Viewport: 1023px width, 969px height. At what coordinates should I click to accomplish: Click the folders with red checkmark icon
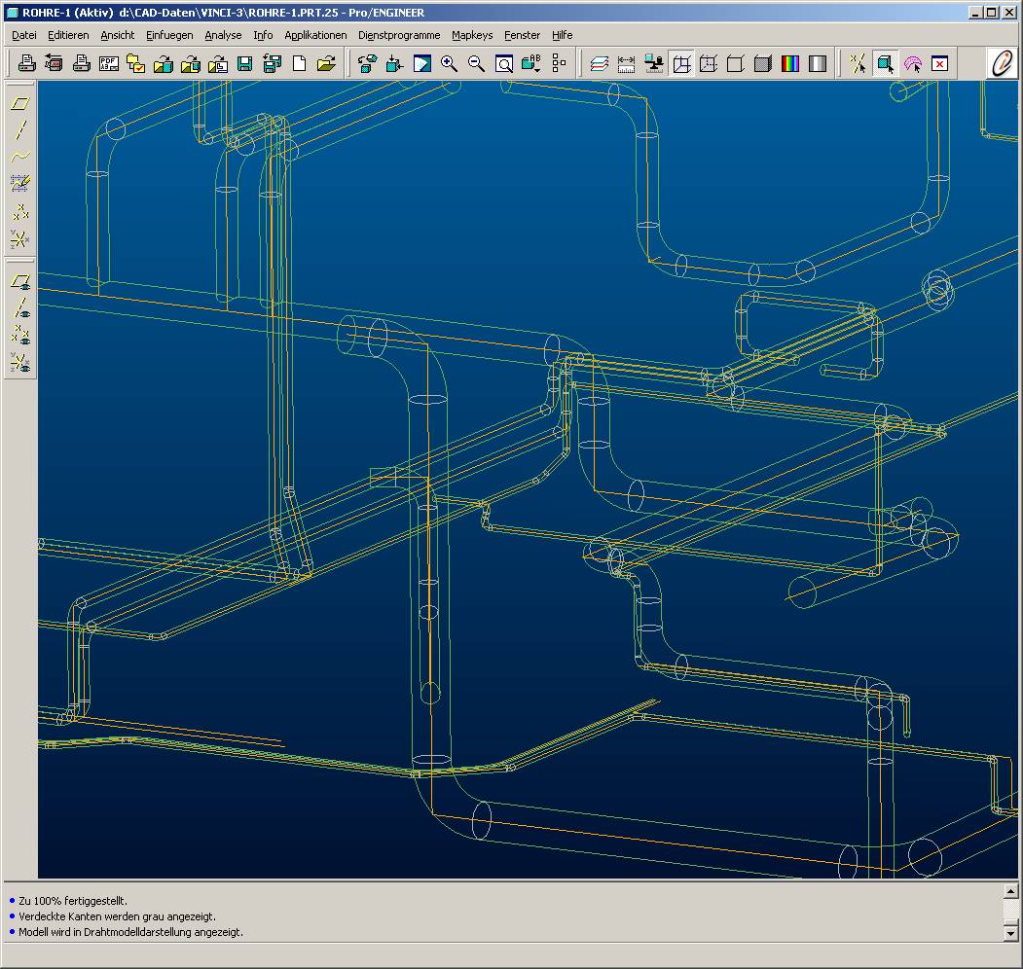tap(135, 63)
